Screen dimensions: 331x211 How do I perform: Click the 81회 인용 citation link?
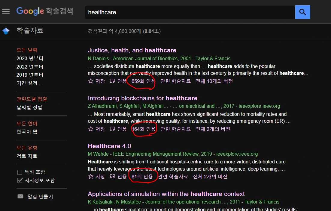click(142, 177)
